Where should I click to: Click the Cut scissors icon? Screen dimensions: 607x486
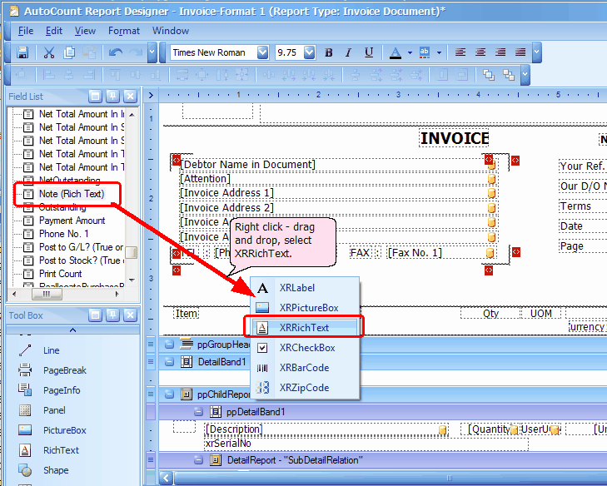pyautogui.click(x=49, y=52)
